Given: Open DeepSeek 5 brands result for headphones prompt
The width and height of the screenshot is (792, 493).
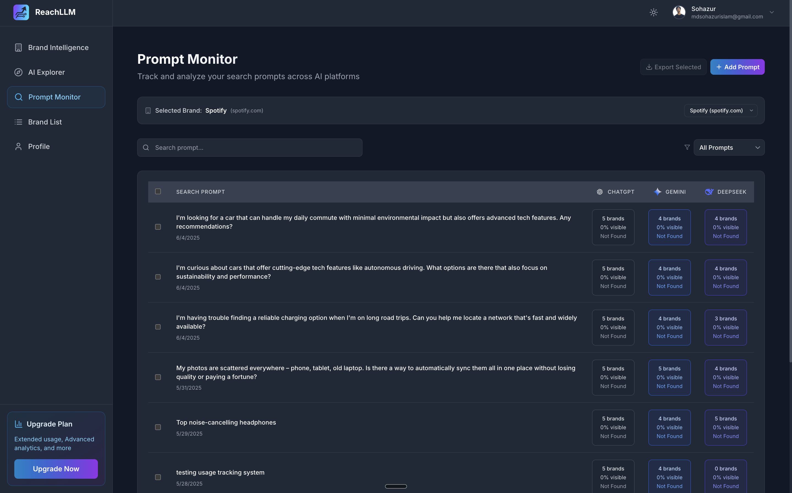Looking at the screenshot, I should coord(725,428).
